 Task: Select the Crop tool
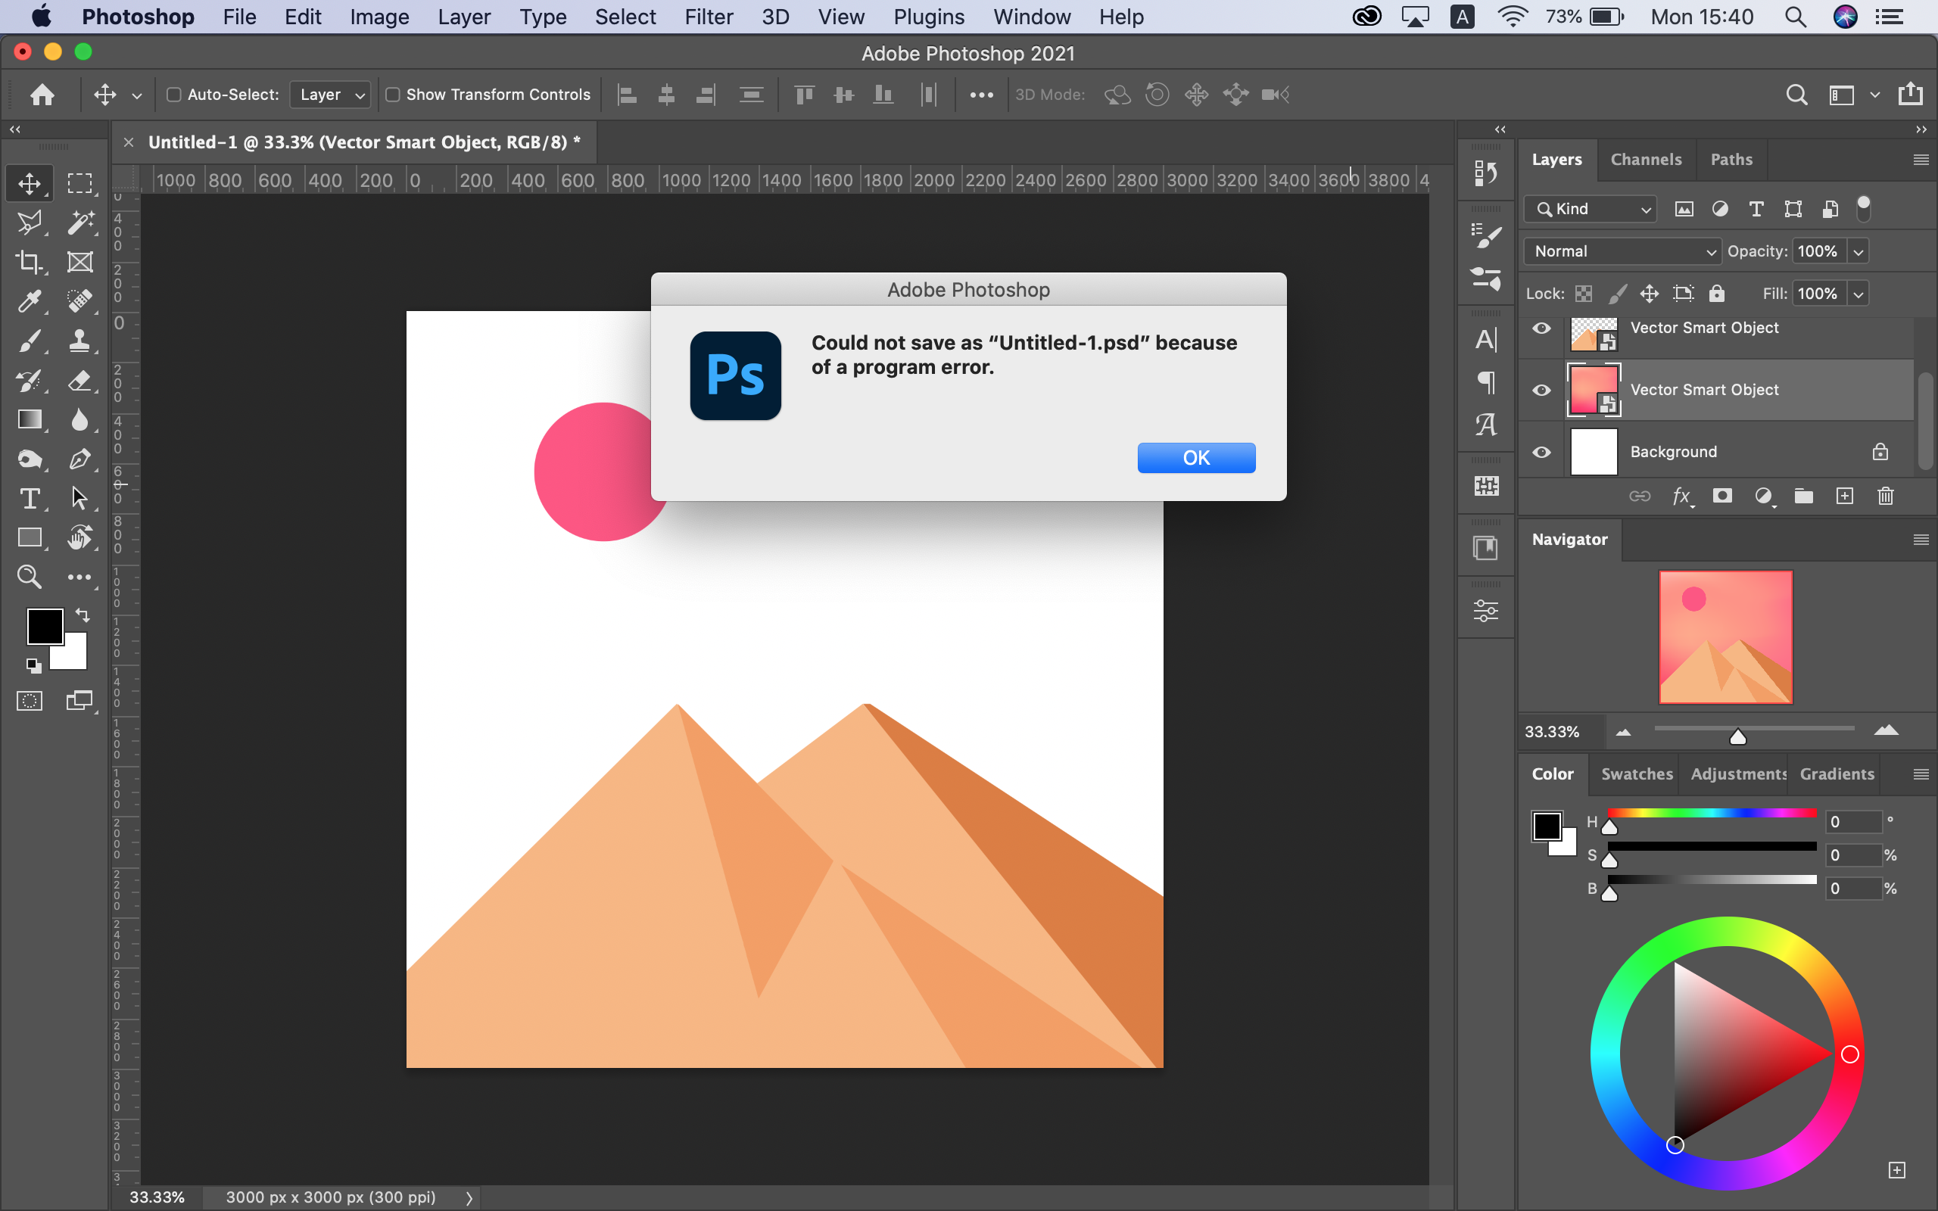coord(29,261)
